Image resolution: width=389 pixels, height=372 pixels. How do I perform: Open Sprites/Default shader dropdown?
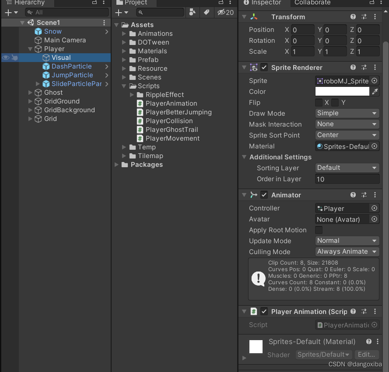point(323,355)
